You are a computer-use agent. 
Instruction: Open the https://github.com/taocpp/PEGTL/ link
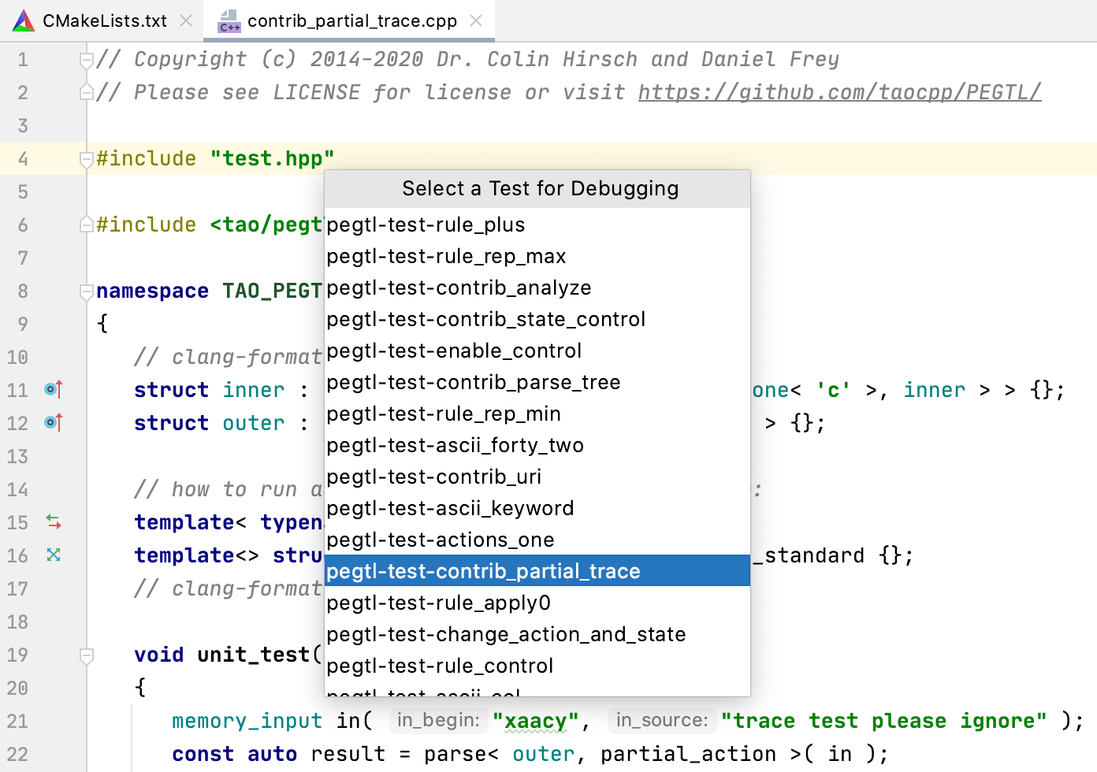tap(839, 91)
